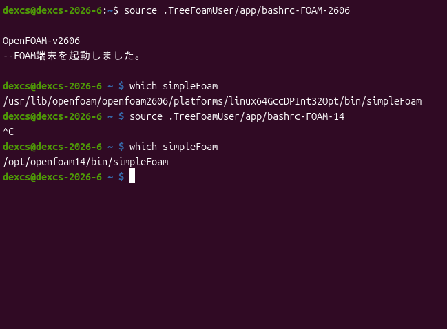Click the first green 'dexcs@dexcs-2026-6' prompt text

coord(52,10)
